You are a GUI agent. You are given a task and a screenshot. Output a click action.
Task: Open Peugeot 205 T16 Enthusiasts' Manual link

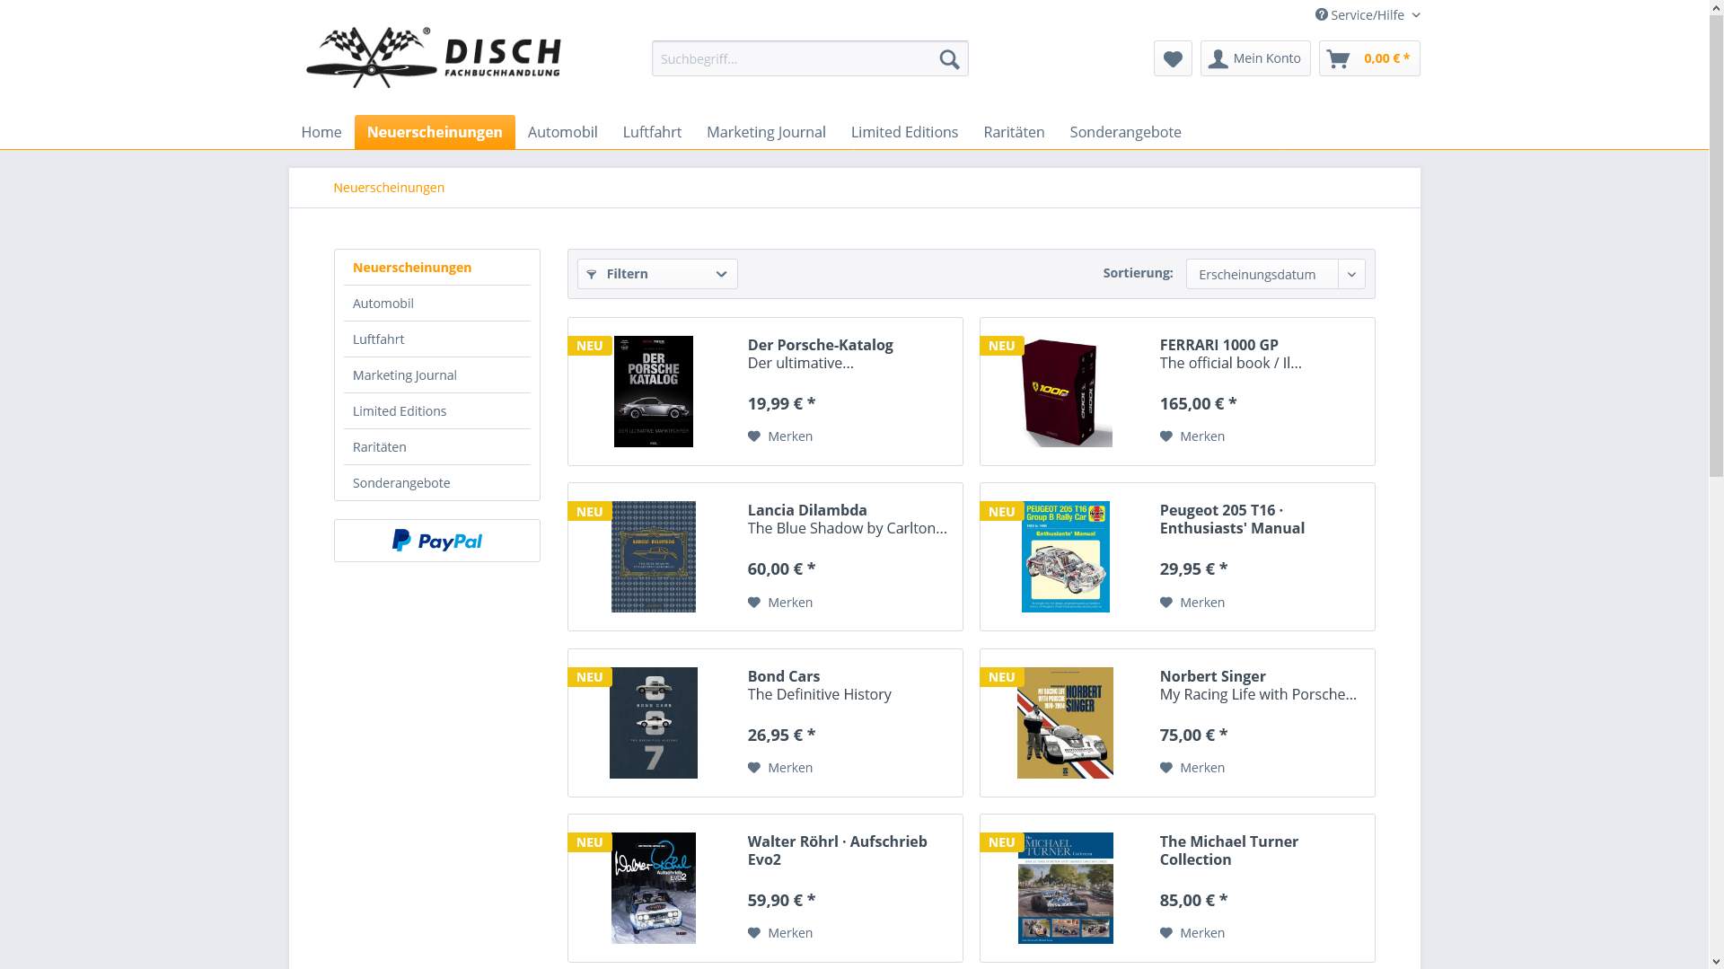(x=1232, y=519)
